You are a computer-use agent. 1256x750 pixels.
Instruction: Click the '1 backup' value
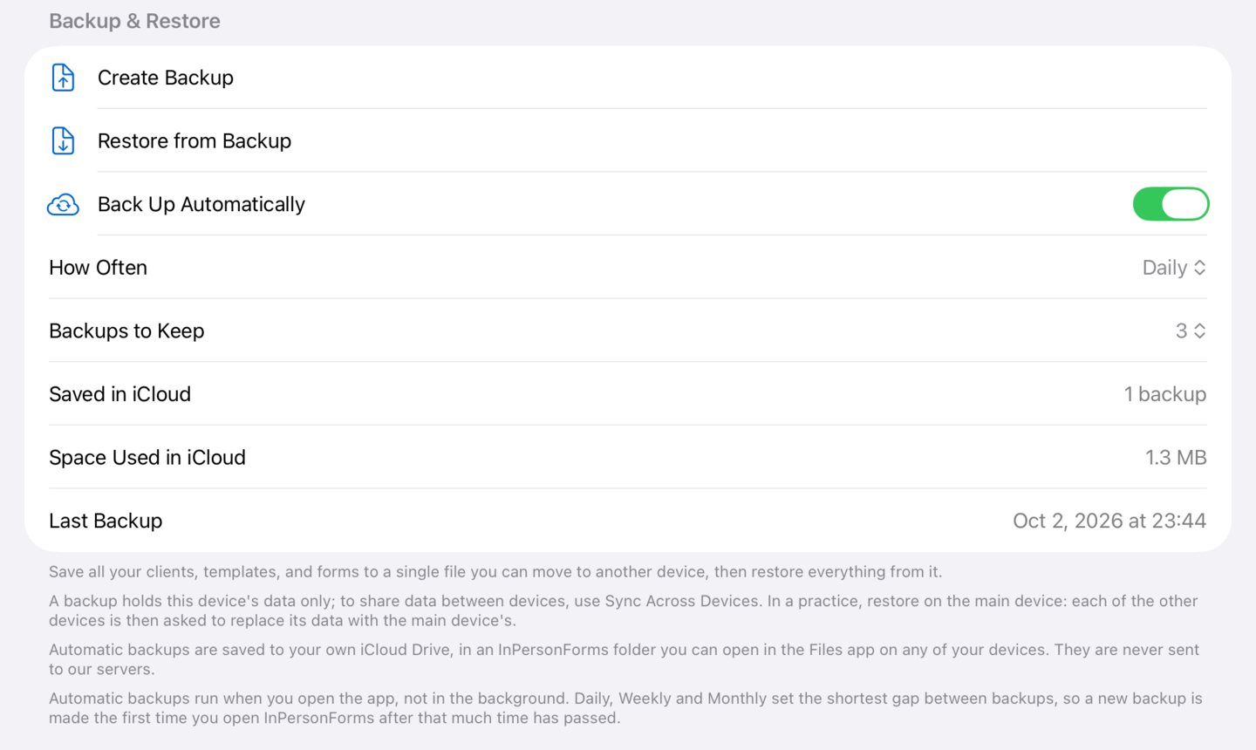(x=1165, y=394)
